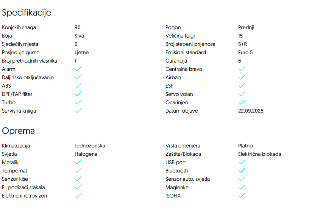309x210 pixels.
Task: Click the ISOFIX checkmark icon
Action: tap(242, 196)
